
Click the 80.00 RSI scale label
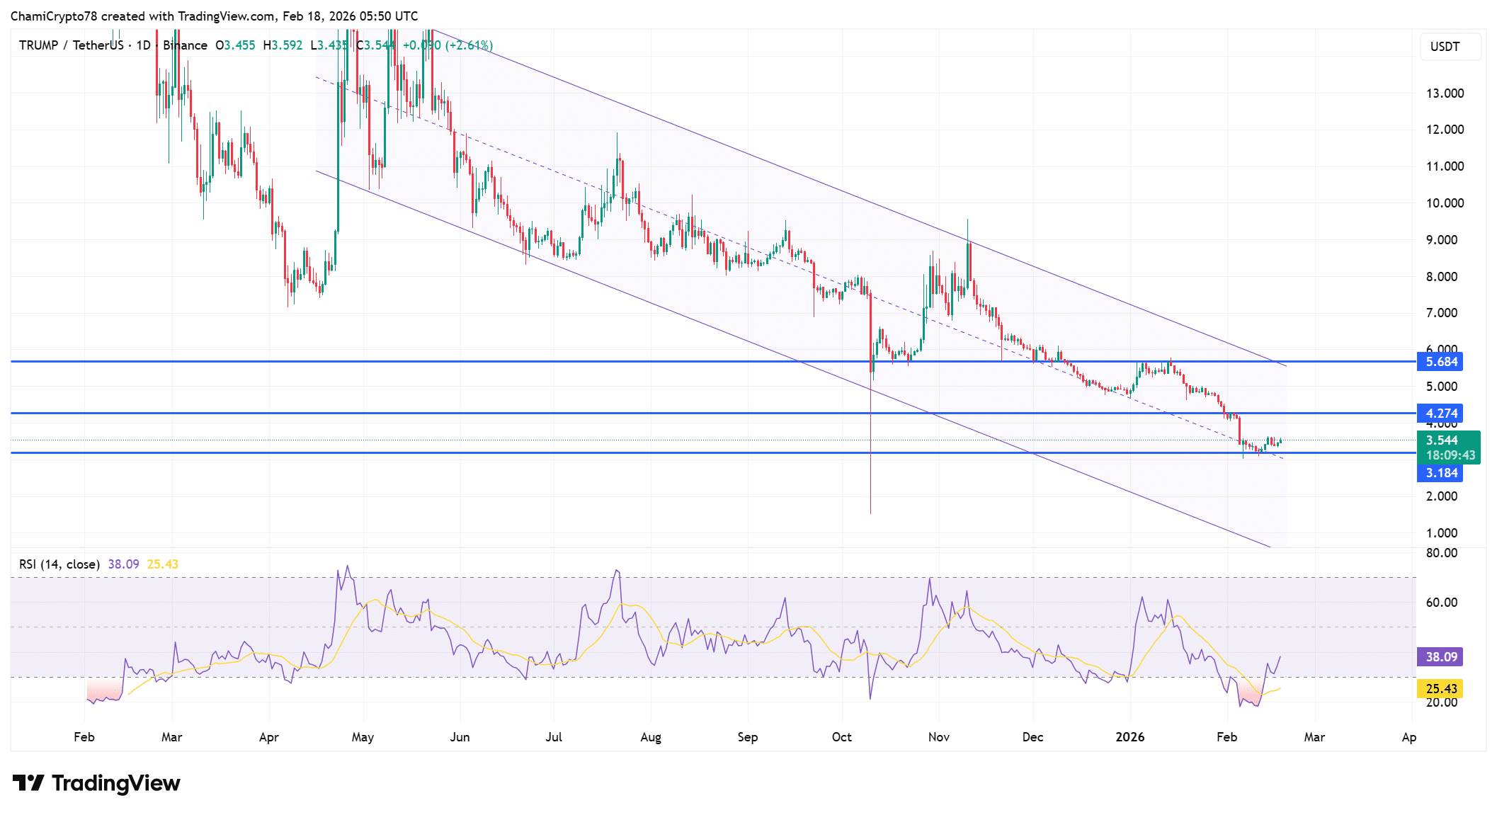point(1441,553)
